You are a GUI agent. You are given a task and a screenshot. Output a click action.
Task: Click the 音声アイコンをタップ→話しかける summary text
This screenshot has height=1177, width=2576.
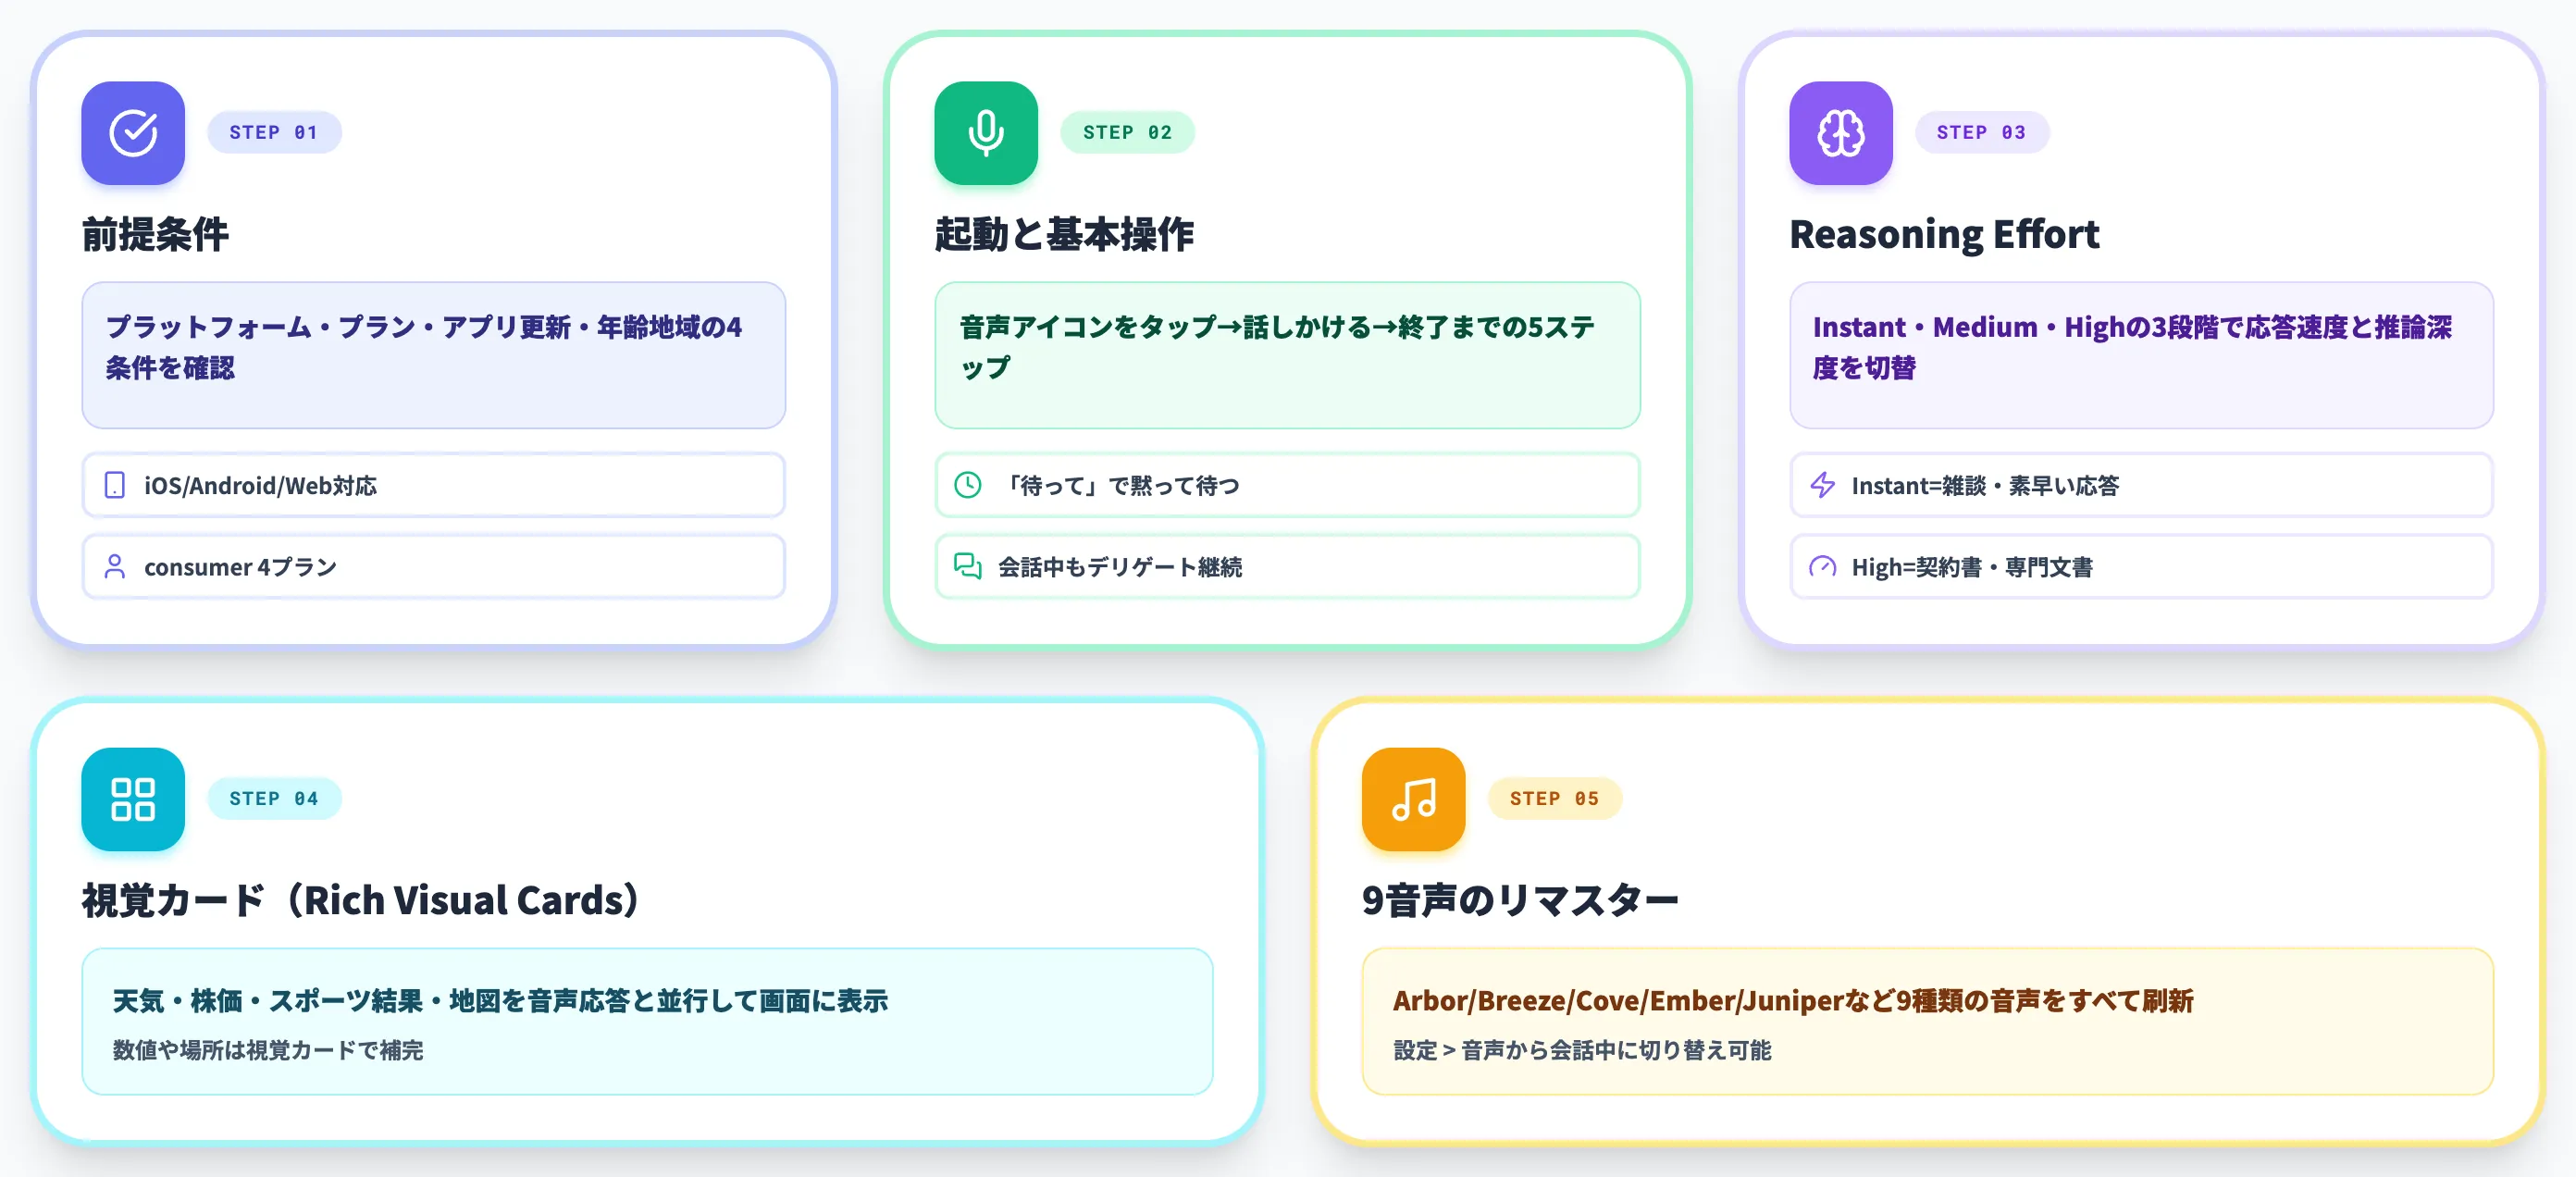(1277, 347)
